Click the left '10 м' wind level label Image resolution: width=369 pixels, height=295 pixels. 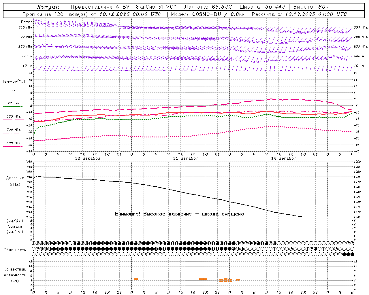coord(28,66)
